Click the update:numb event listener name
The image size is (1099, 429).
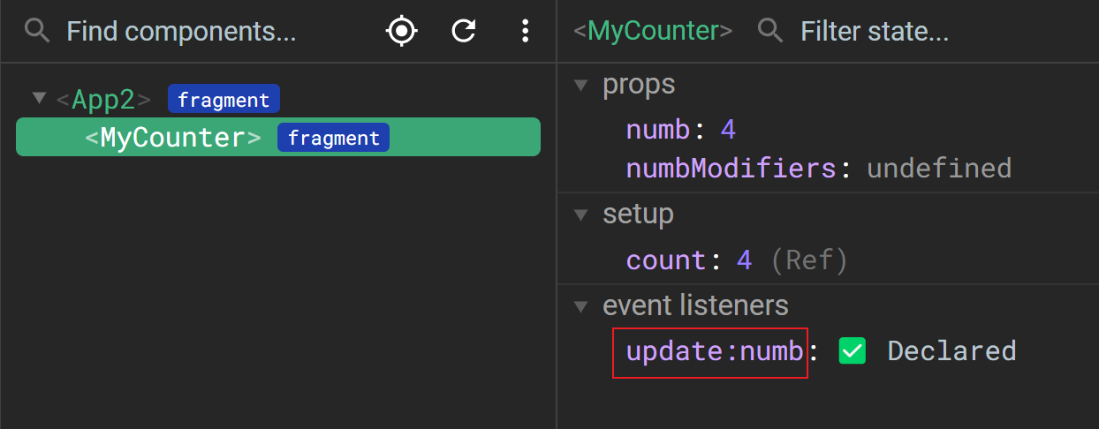point(715,351)
